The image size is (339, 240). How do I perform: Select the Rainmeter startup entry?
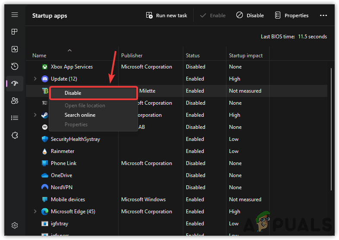click(x=63, y=151)
